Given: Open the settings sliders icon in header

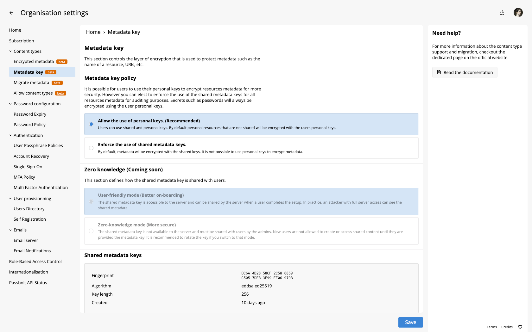Looking at the screenshot, I should coord(502,13).
